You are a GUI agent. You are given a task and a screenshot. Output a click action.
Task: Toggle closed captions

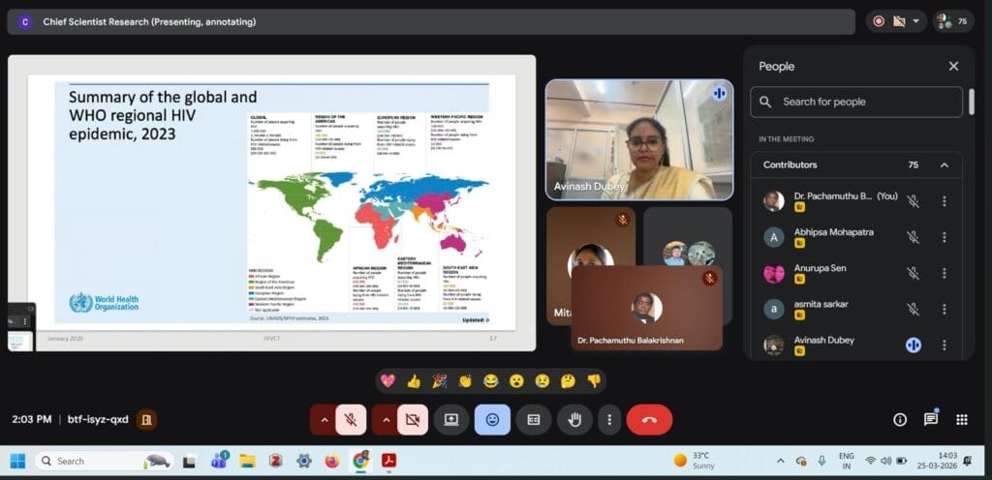[x=533, y=419]
